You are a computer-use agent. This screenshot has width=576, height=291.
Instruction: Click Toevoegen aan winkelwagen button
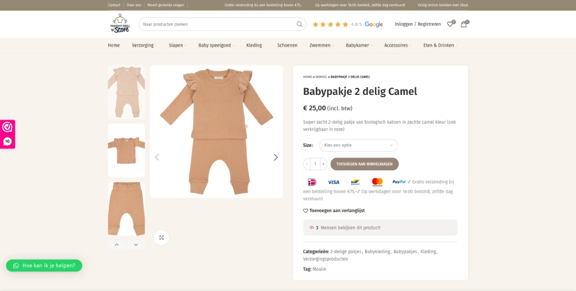365,164
